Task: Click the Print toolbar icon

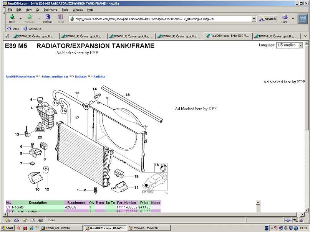Action: pos(285,17)
